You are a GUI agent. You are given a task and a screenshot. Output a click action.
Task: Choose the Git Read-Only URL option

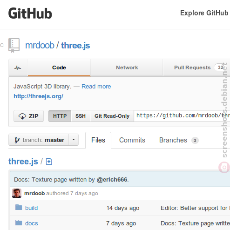point(112,116)
